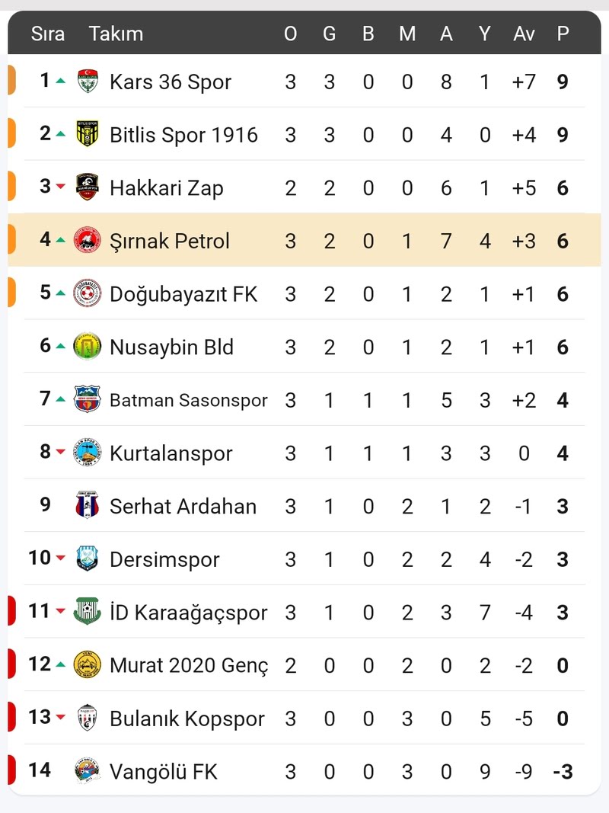Image resolution: width=609 pixels, height=813 pixels.
Task: Sort by the Av goal difference header
Action: 524,34
